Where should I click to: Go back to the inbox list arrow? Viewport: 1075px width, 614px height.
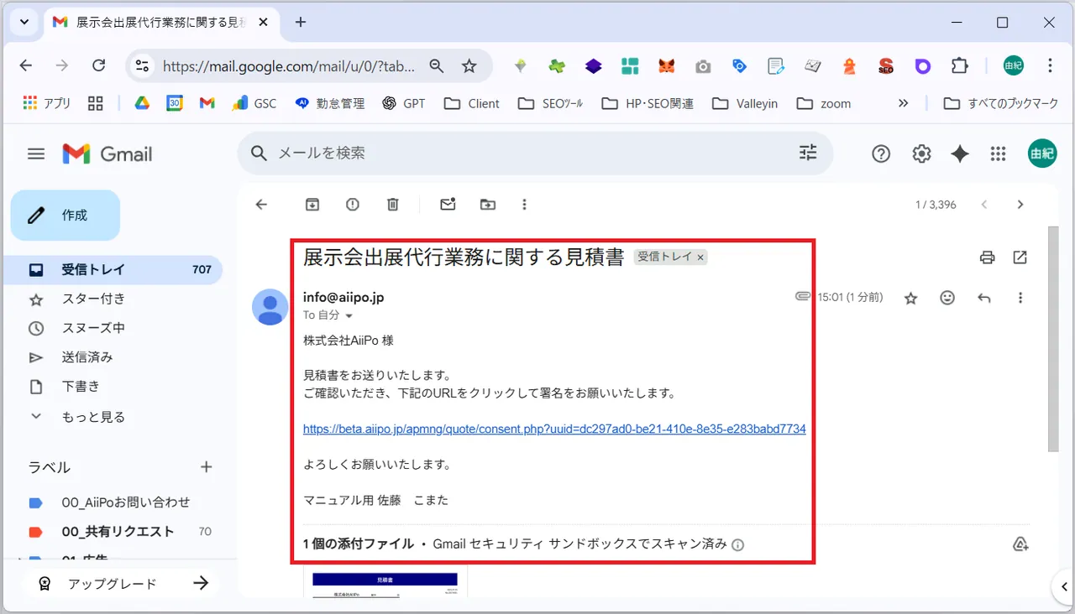[x=261, y=205]
